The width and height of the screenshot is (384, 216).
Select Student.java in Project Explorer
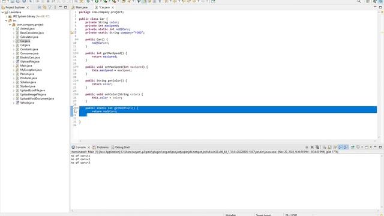[28, 86]
